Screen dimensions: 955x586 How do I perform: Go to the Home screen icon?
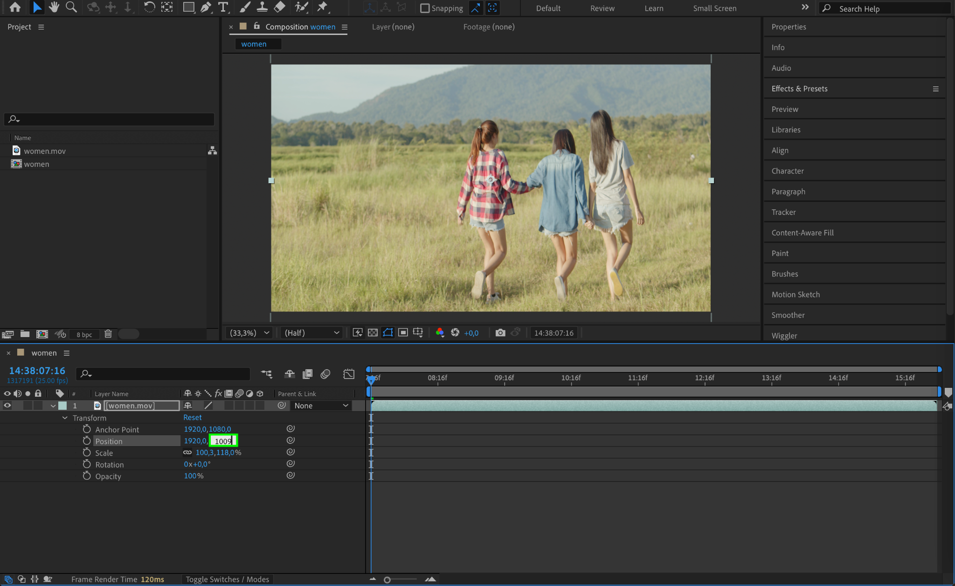[x=15, y=7]
